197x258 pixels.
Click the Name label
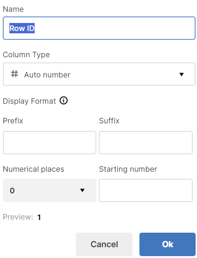coord(13,9)
